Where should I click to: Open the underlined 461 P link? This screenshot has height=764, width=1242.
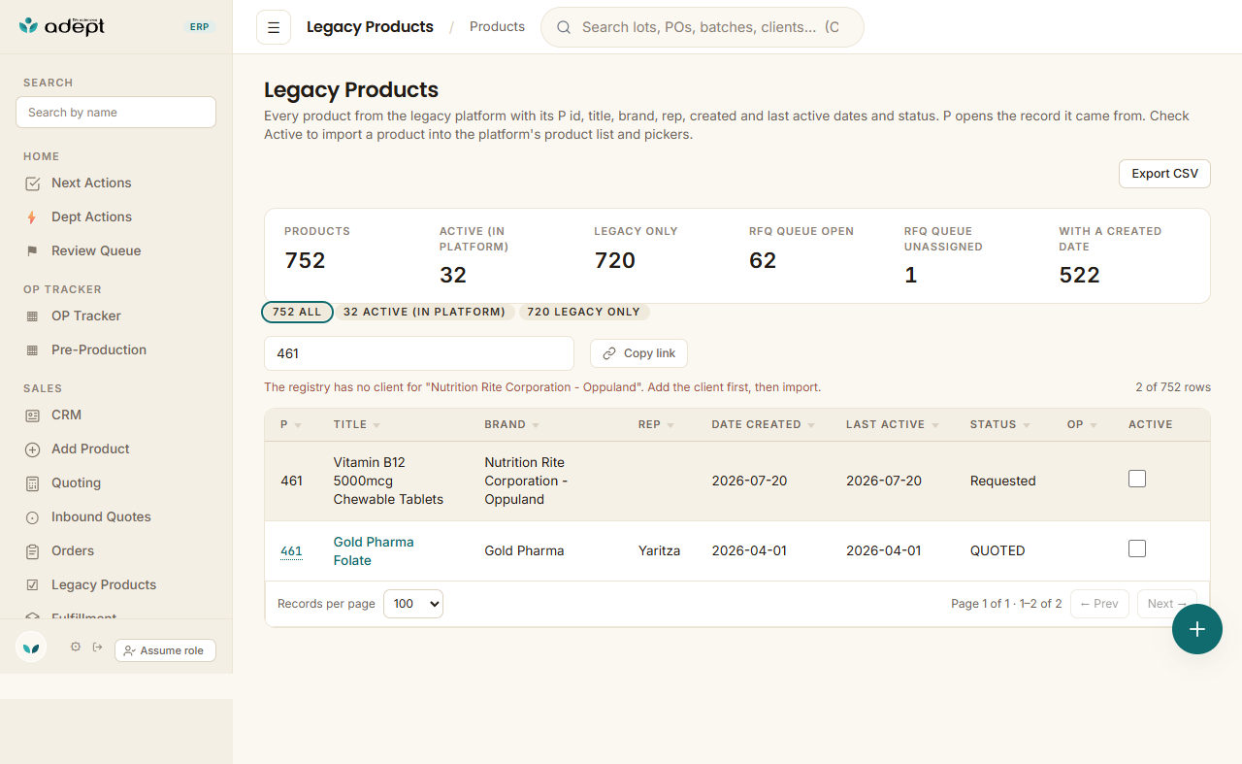[291, 551]
